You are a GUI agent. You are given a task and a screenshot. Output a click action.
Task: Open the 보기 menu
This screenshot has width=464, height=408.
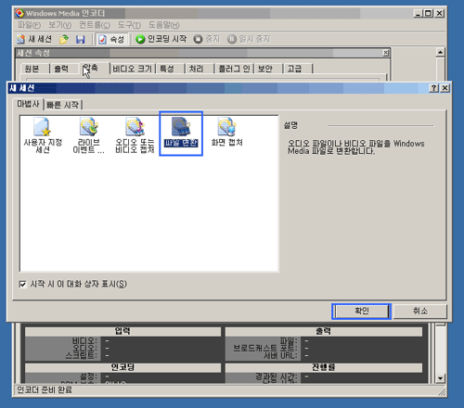60,25
